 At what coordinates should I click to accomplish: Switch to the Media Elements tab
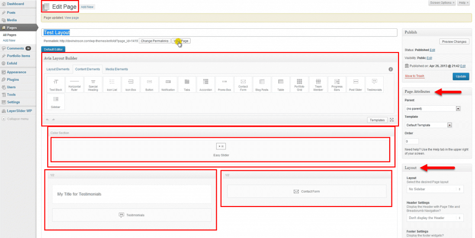pos(116,69)
